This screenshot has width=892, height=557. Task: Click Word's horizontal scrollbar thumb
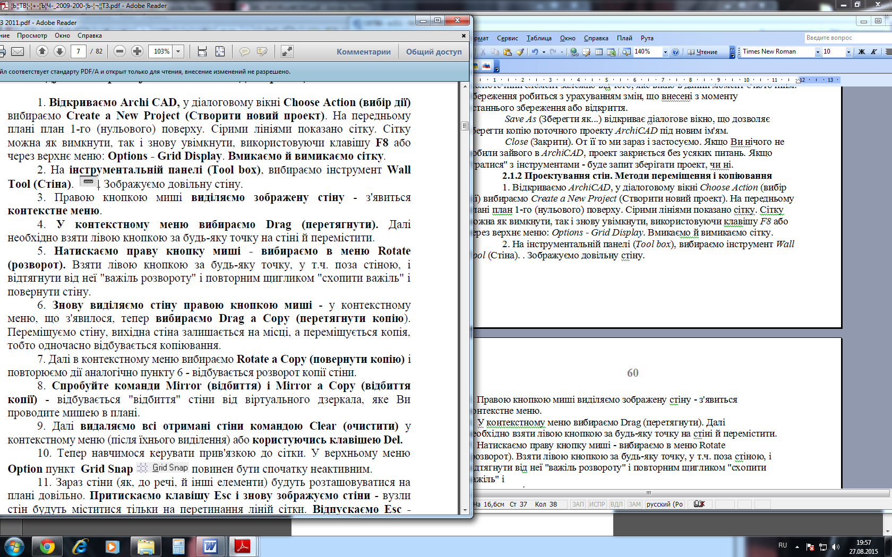pyautogui.click(x=648, y=493)
